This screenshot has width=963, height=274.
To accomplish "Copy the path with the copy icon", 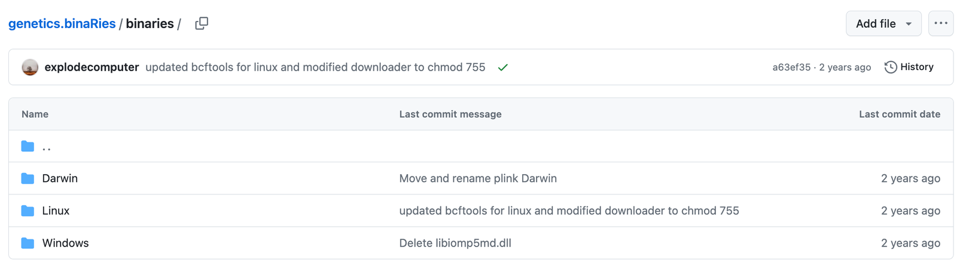I will tap(202, 23).
